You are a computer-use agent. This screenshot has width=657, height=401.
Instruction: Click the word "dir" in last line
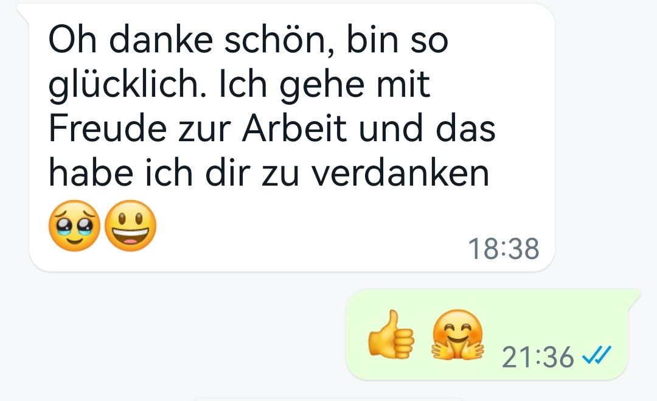228,173
